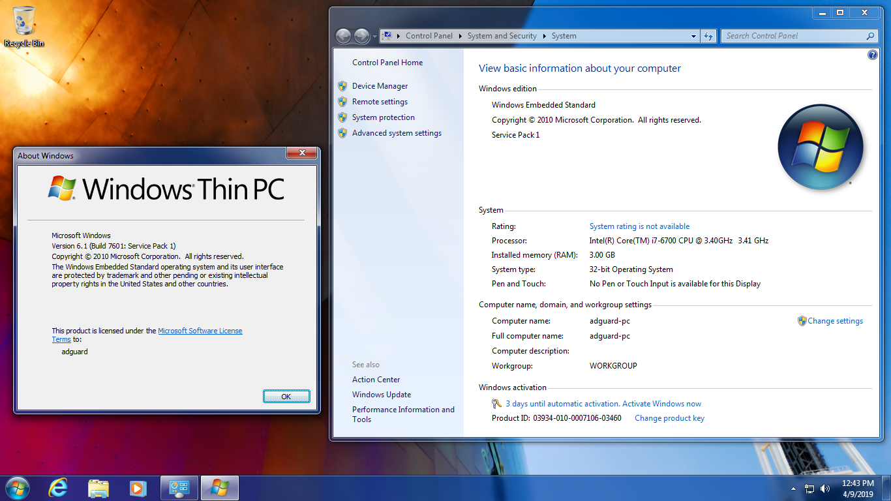The width and height of the screenshot is (891, 501).
Task: Click Change settings for computer name
Action: (x=835, y=321)
